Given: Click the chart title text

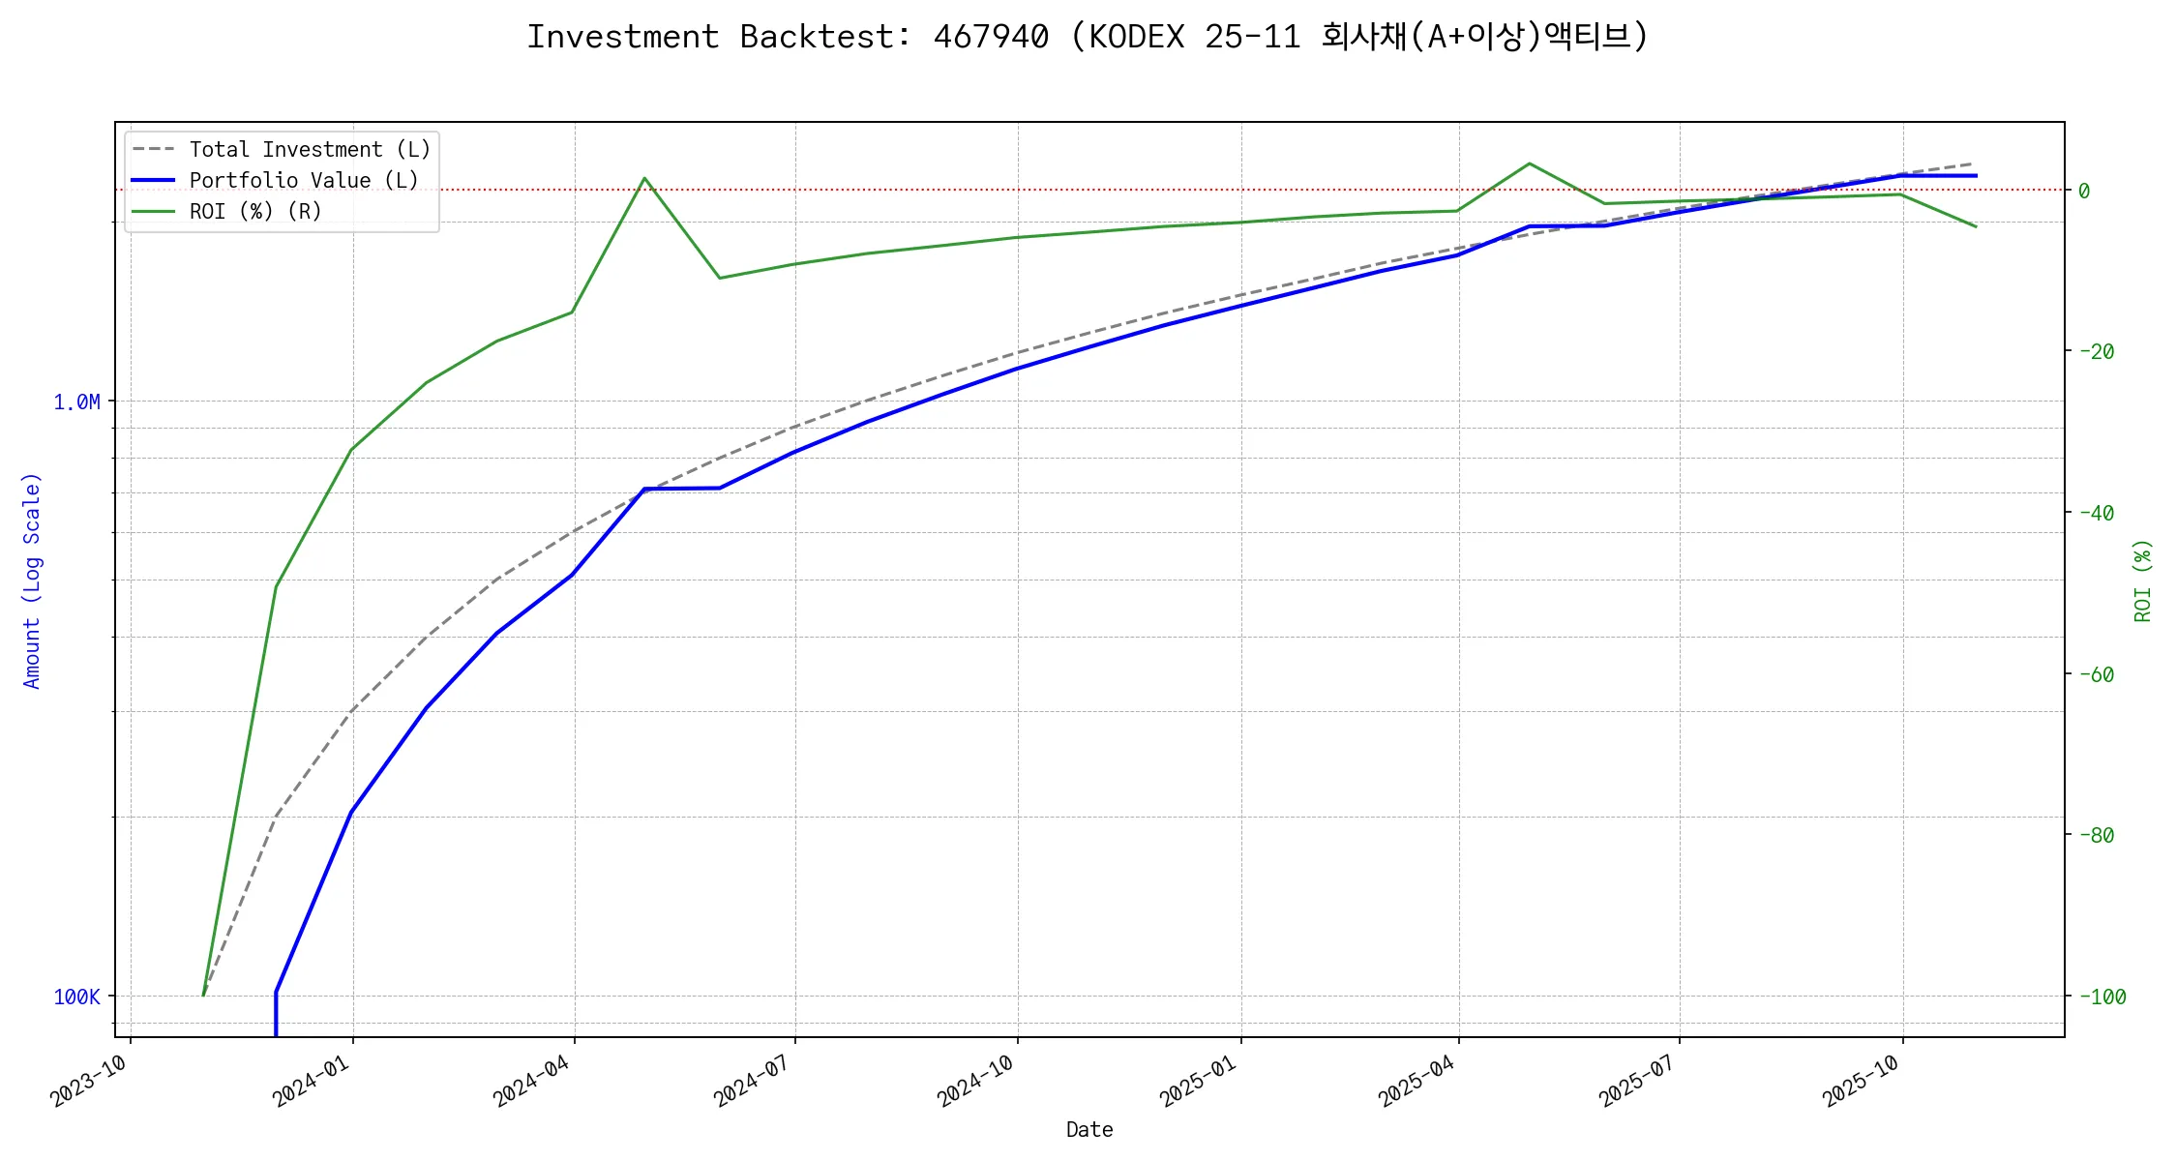Looking at the screenshot, I should point(1088,37).
